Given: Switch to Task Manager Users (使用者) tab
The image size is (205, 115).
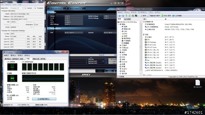Looking at the screenshot, I should pyautogui.click(x=43, y=59).
